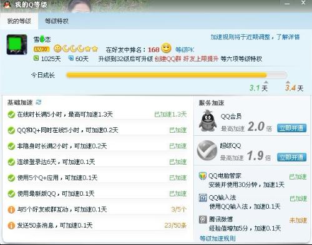The height and width of the screenshot is (245, 312).
Task: Activate 超级QQ with 立即开通 button
Action: (x=291, y=157)
